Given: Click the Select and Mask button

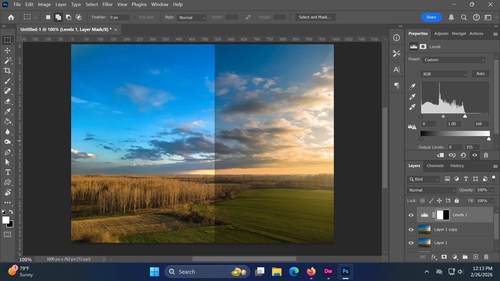Looking at the screenshot, I should tap(315, 17).
